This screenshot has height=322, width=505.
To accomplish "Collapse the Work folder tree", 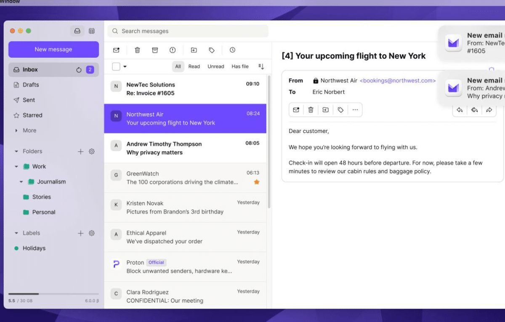I will point(16,167).
